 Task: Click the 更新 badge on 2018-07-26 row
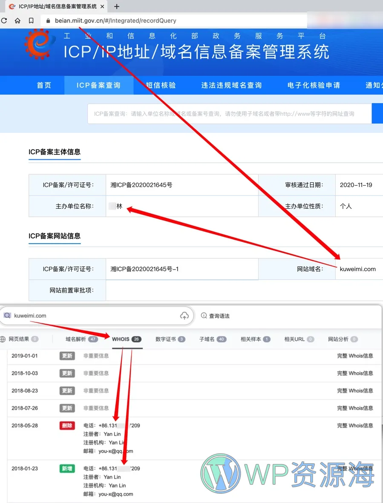point(67,408)
